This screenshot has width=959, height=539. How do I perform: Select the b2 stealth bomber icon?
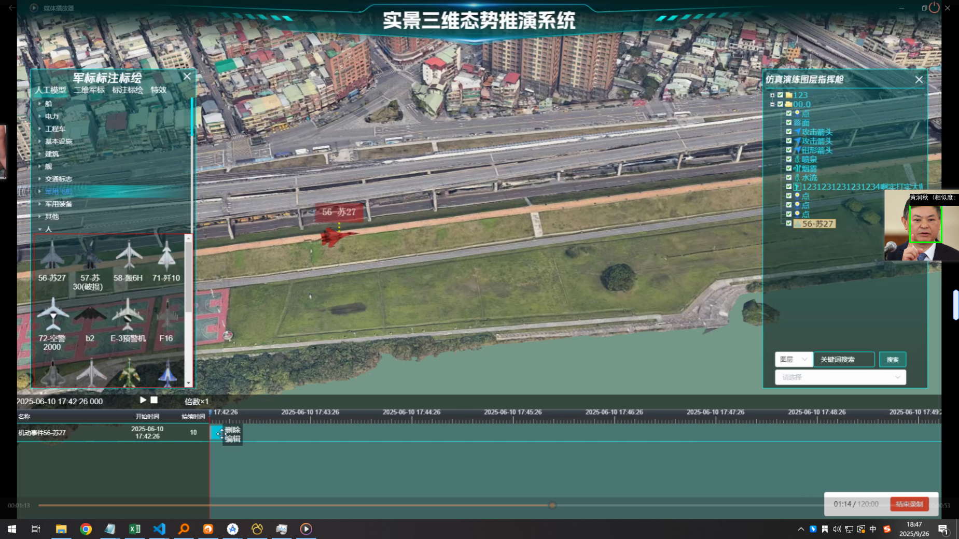click(x=90, y=316)
